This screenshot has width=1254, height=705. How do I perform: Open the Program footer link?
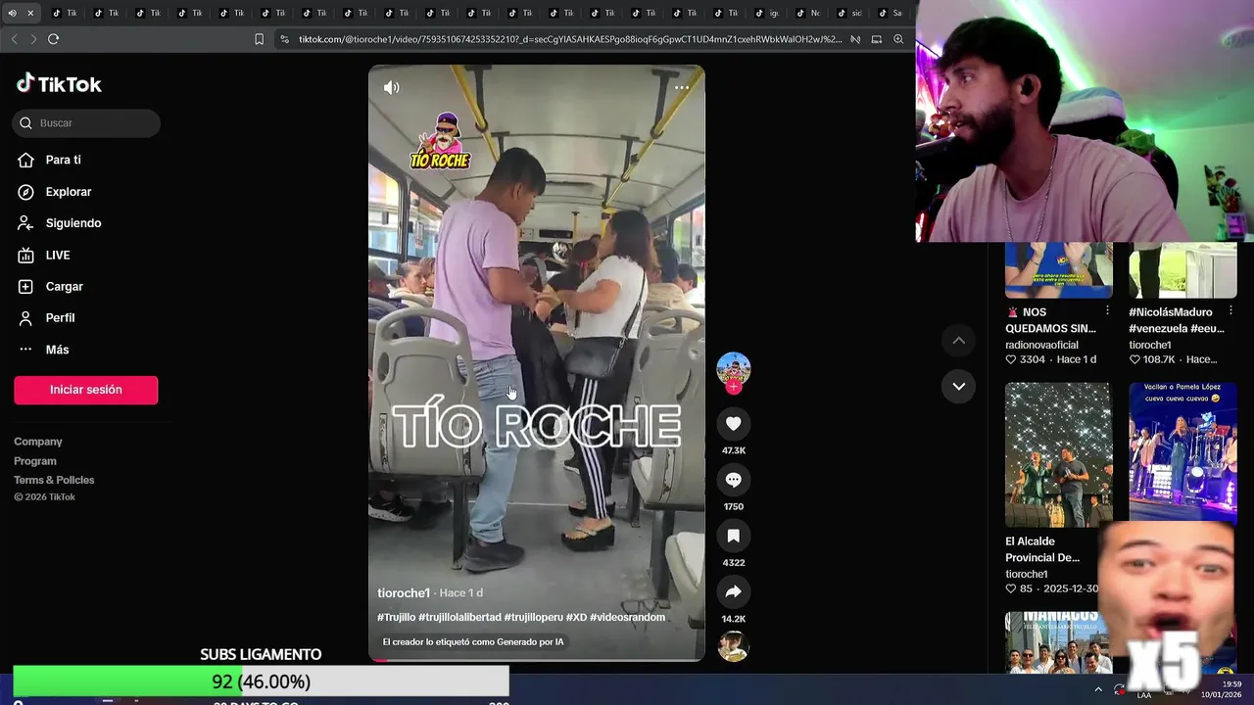[x=35, y=461]
